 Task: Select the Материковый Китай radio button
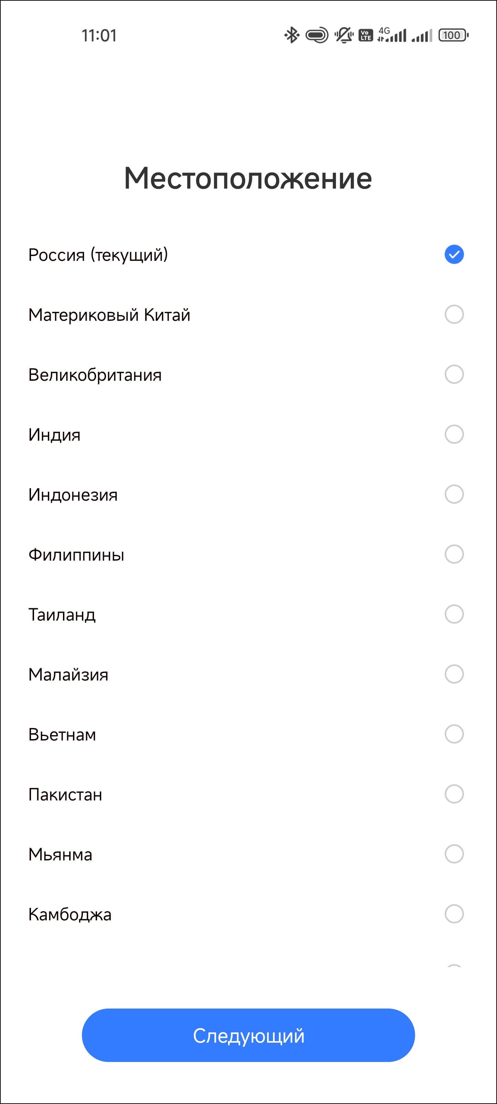tap(454, 315)
